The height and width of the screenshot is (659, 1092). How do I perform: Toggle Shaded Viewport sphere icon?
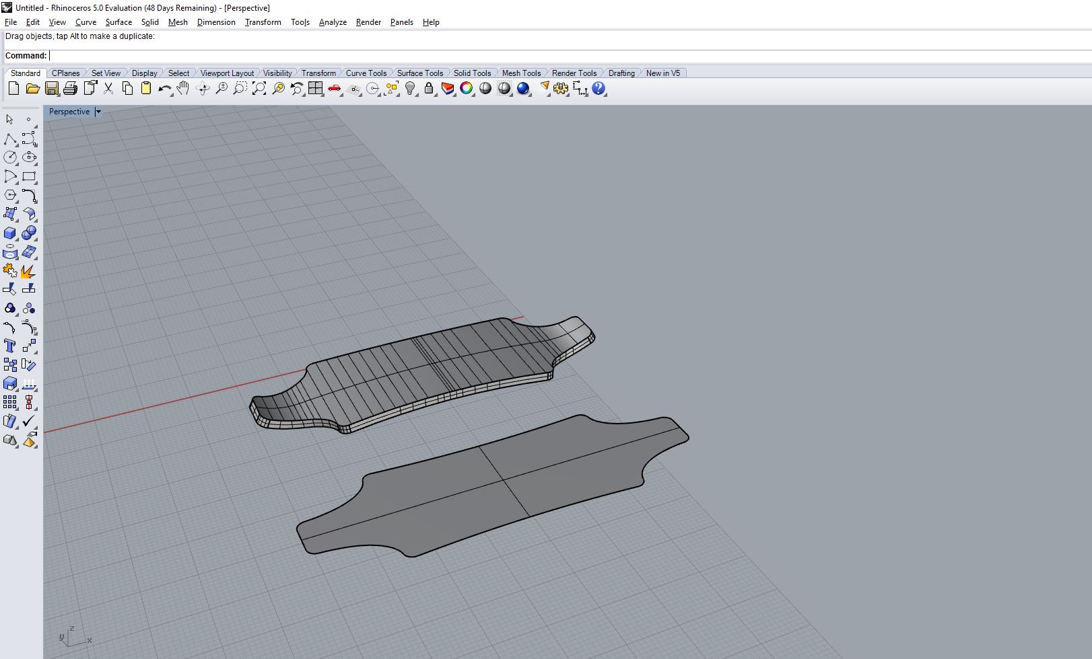point(485,88)
